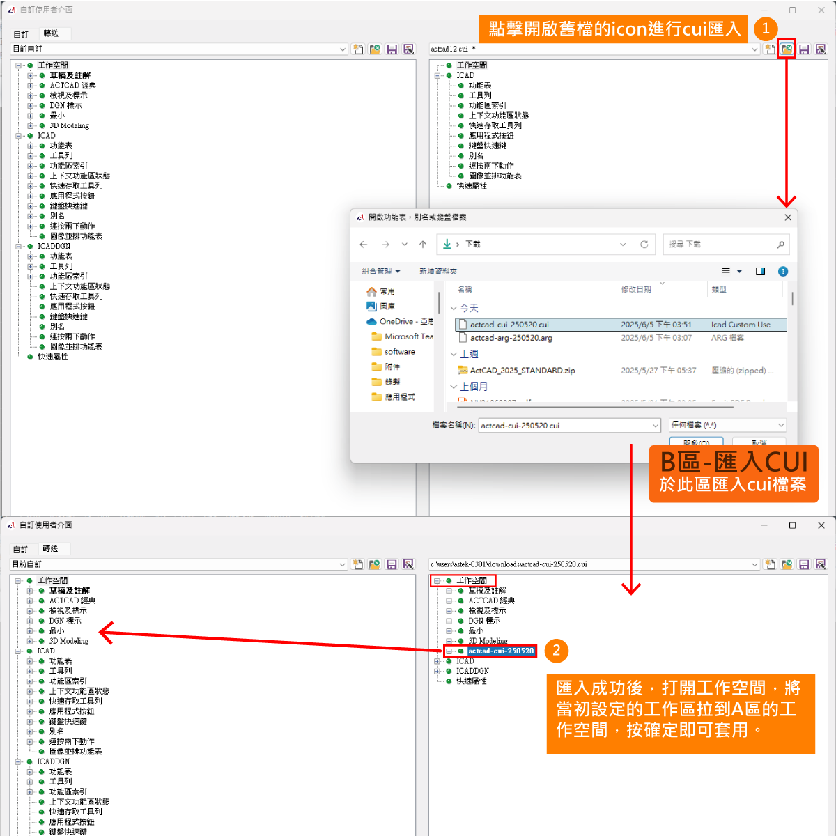Click the dialog sidebar scrollbar
This screenshot has width=836, height=836.
coord(439,302)
